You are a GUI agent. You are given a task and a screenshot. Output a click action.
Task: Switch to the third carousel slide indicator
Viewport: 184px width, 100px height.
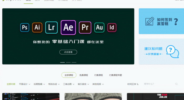point(74,62)
